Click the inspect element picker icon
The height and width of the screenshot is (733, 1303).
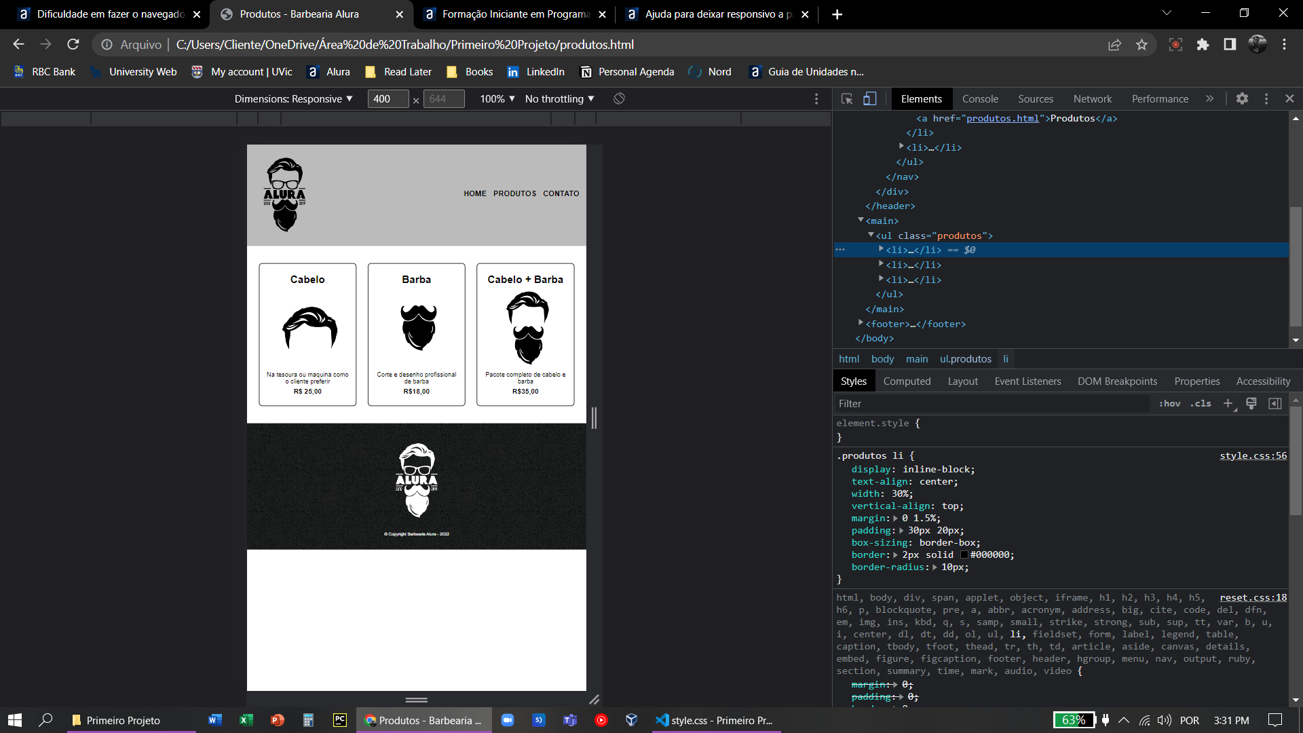(x=848, y=98)
